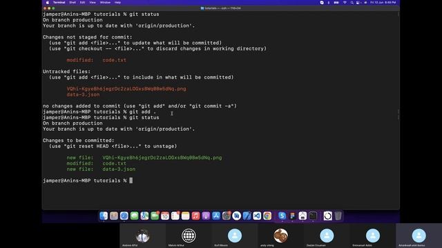The height and width of the screenshot is (248, 442).
Task: Open Maps app in the dock
Action: (x=144, y=216)
